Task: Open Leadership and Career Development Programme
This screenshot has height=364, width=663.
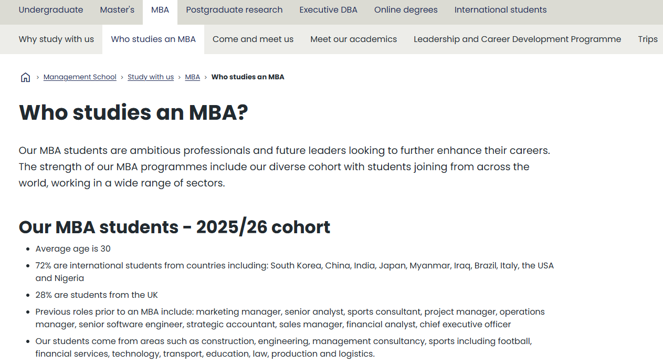Action: [x=517, y=39]
